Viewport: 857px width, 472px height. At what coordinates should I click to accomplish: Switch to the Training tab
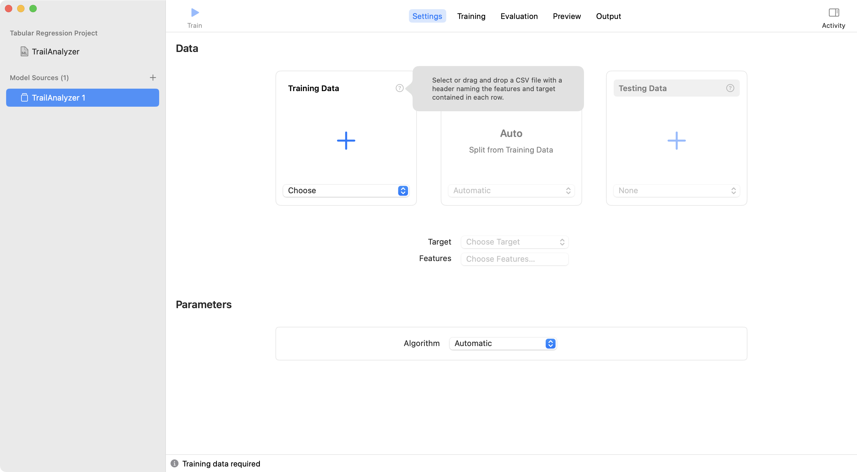[x=471, y=16]
